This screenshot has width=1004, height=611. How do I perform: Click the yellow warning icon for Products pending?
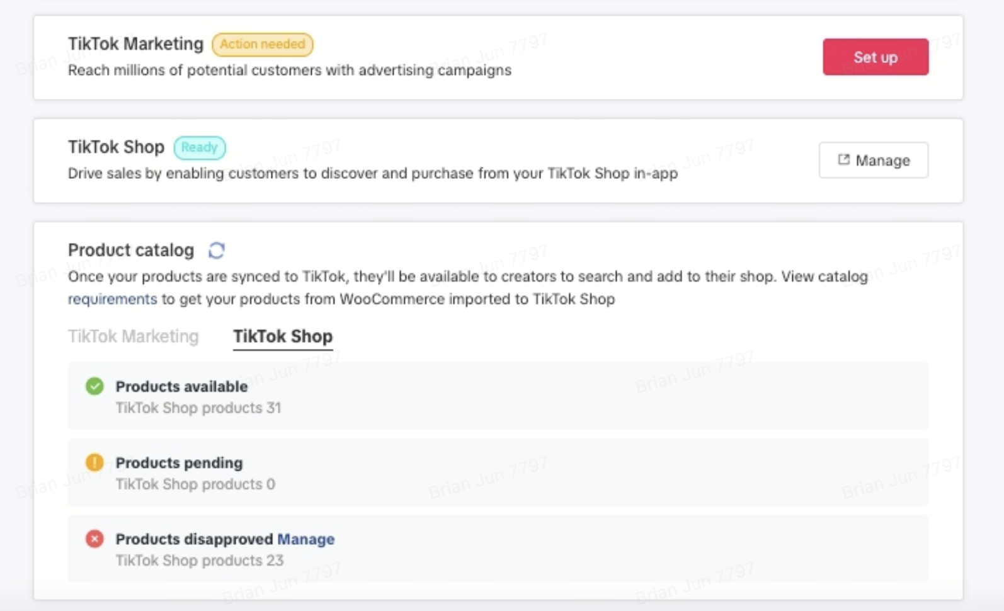tap(94, 462)
